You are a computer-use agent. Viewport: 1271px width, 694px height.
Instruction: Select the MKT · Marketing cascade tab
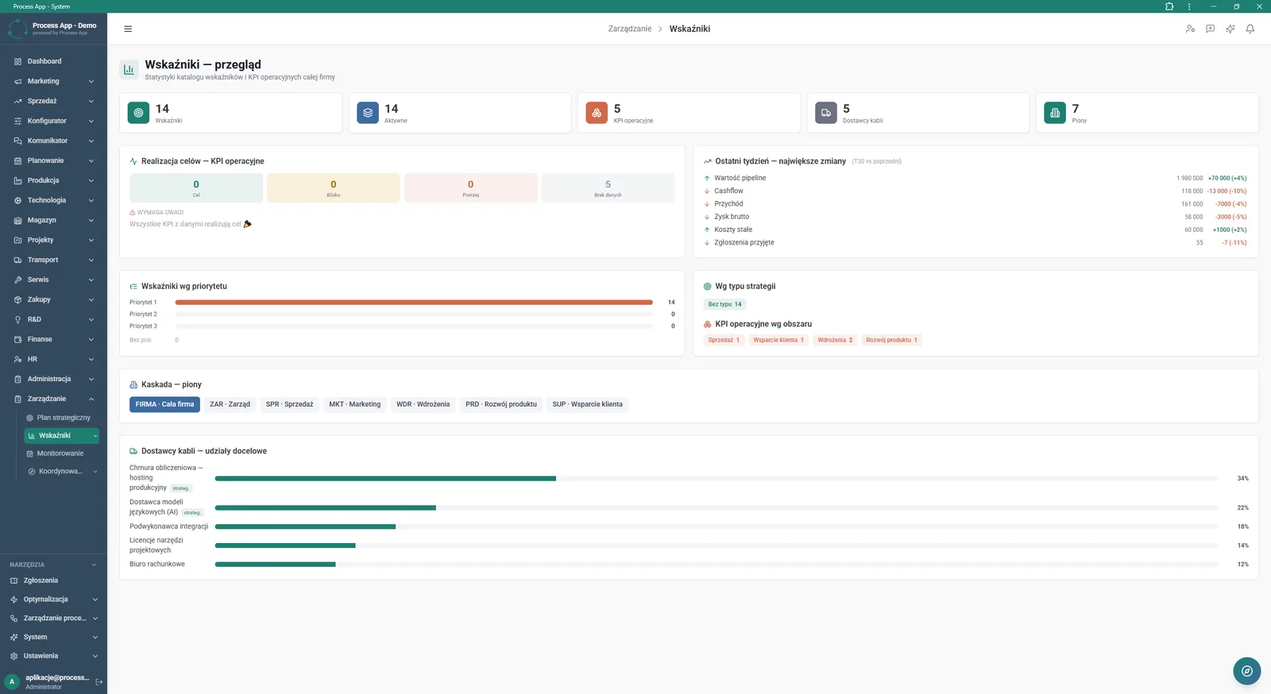(354, 404)
